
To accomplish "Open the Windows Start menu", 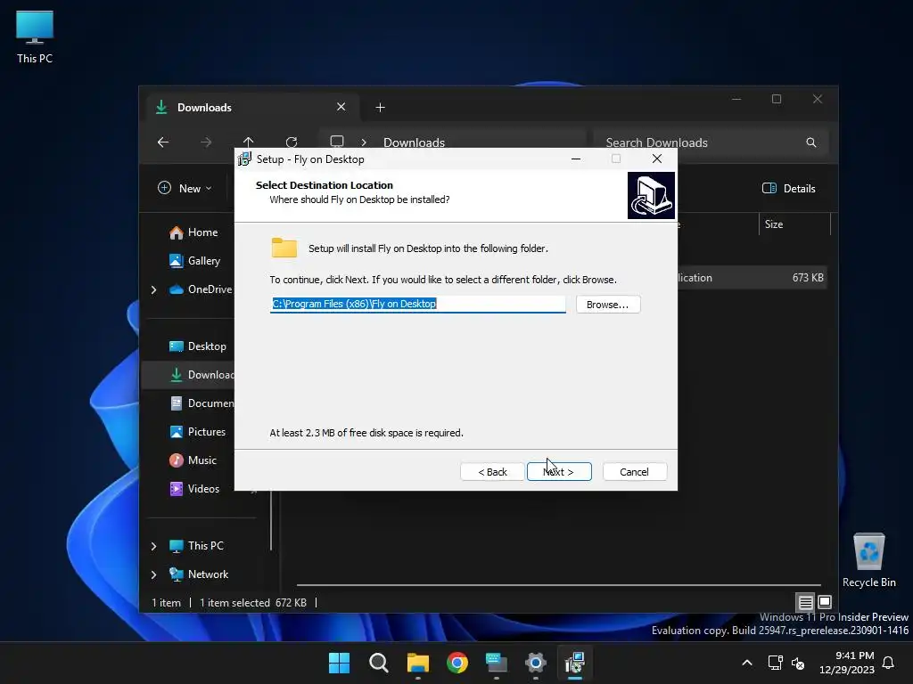I will [339, 663].
